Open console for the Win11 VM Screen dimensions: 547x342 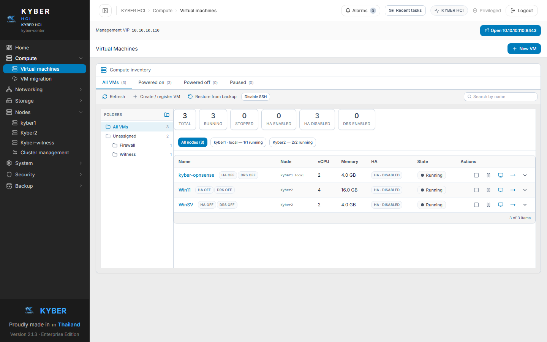click(501, 190)
